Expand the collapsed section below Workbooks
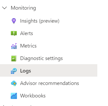 pyautogui.click(x=4, y=105)
